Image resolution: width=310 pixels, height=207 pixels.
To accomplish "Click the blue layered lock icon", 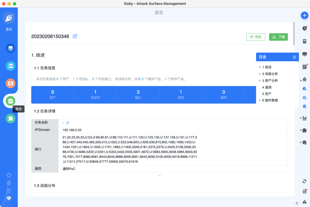I will pos(305,107).
